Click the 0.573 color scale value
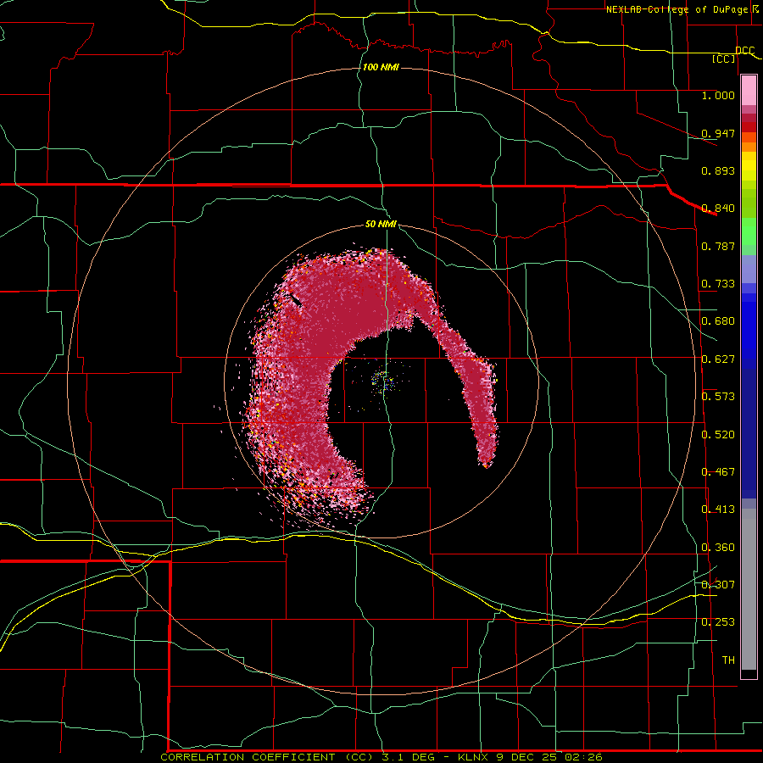 pyautogui.click(x=718, y=397)
